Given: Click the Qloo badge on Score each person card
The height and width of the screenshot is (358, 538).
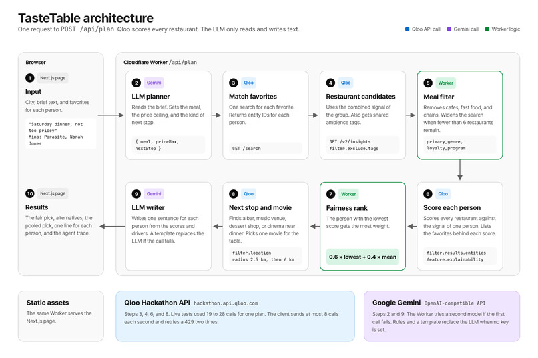Looking at the screenshot, I should pyautogui.click(x=443, y=193).
